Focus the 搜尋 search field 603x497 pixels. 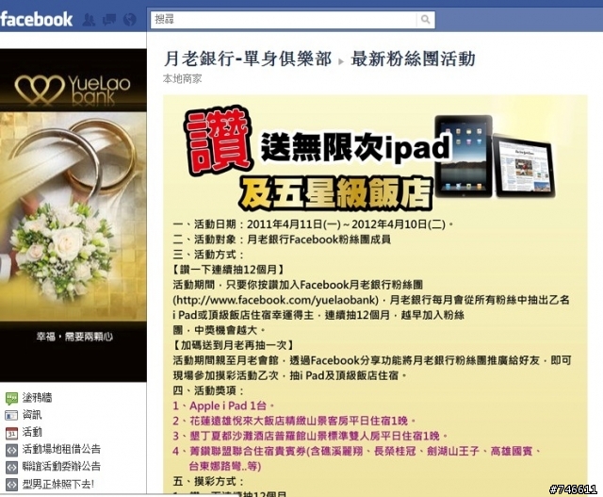tap(284, 19)
